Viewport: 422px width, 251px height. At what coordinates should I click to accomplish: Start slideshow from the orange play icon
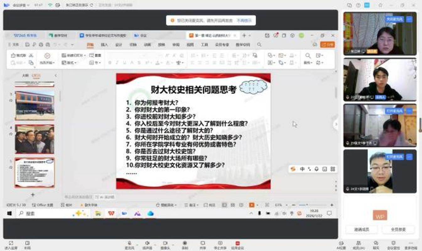[x=252, y=205]
